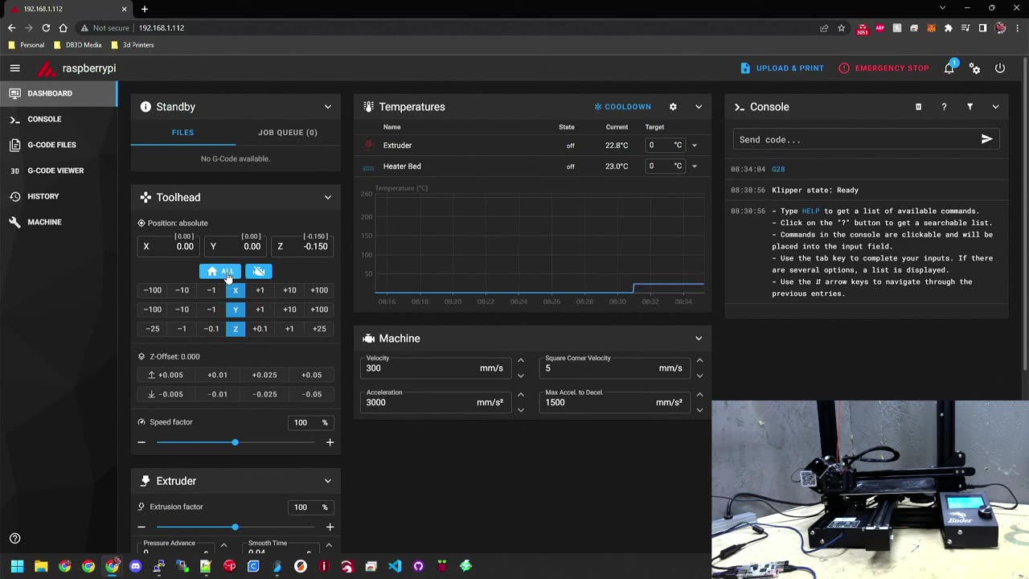Click the motors off icon button
The width and height of the screenshot is (1029, 579).
pos(259,271)
